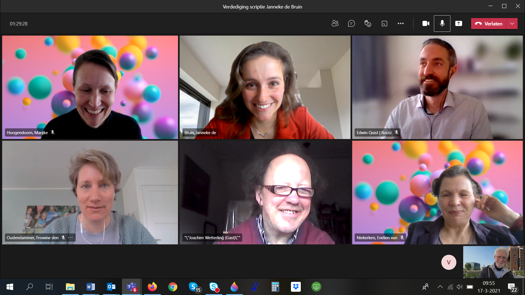Screen dimensions: 525x295
Task: Open Task View on the taskbar
Action: pyautogui.click(x=49, y=287)
